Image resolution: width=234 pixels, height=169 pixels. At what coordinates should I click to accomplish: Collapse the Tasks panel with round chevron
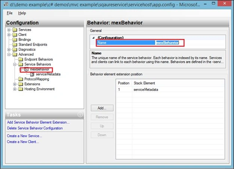[80, 114]
